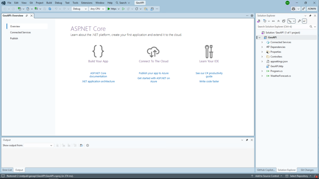Open the Build menu
The width and height of the screenshot is (319, 179).
49,3
